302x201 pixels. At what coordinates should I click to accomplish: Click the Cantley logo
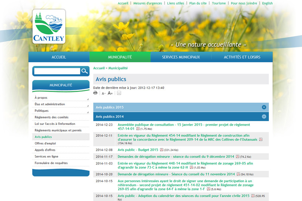pyautogui.click(x=49, y=26)
